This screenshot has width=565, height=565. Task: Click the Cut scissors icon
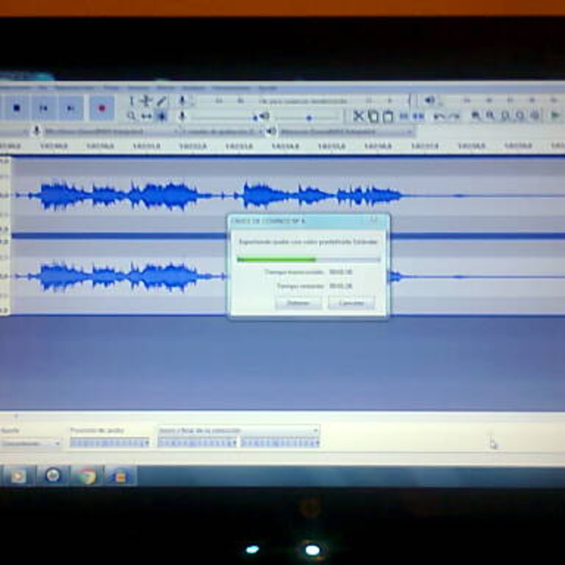pyautogui.click(x=358, y=116)
